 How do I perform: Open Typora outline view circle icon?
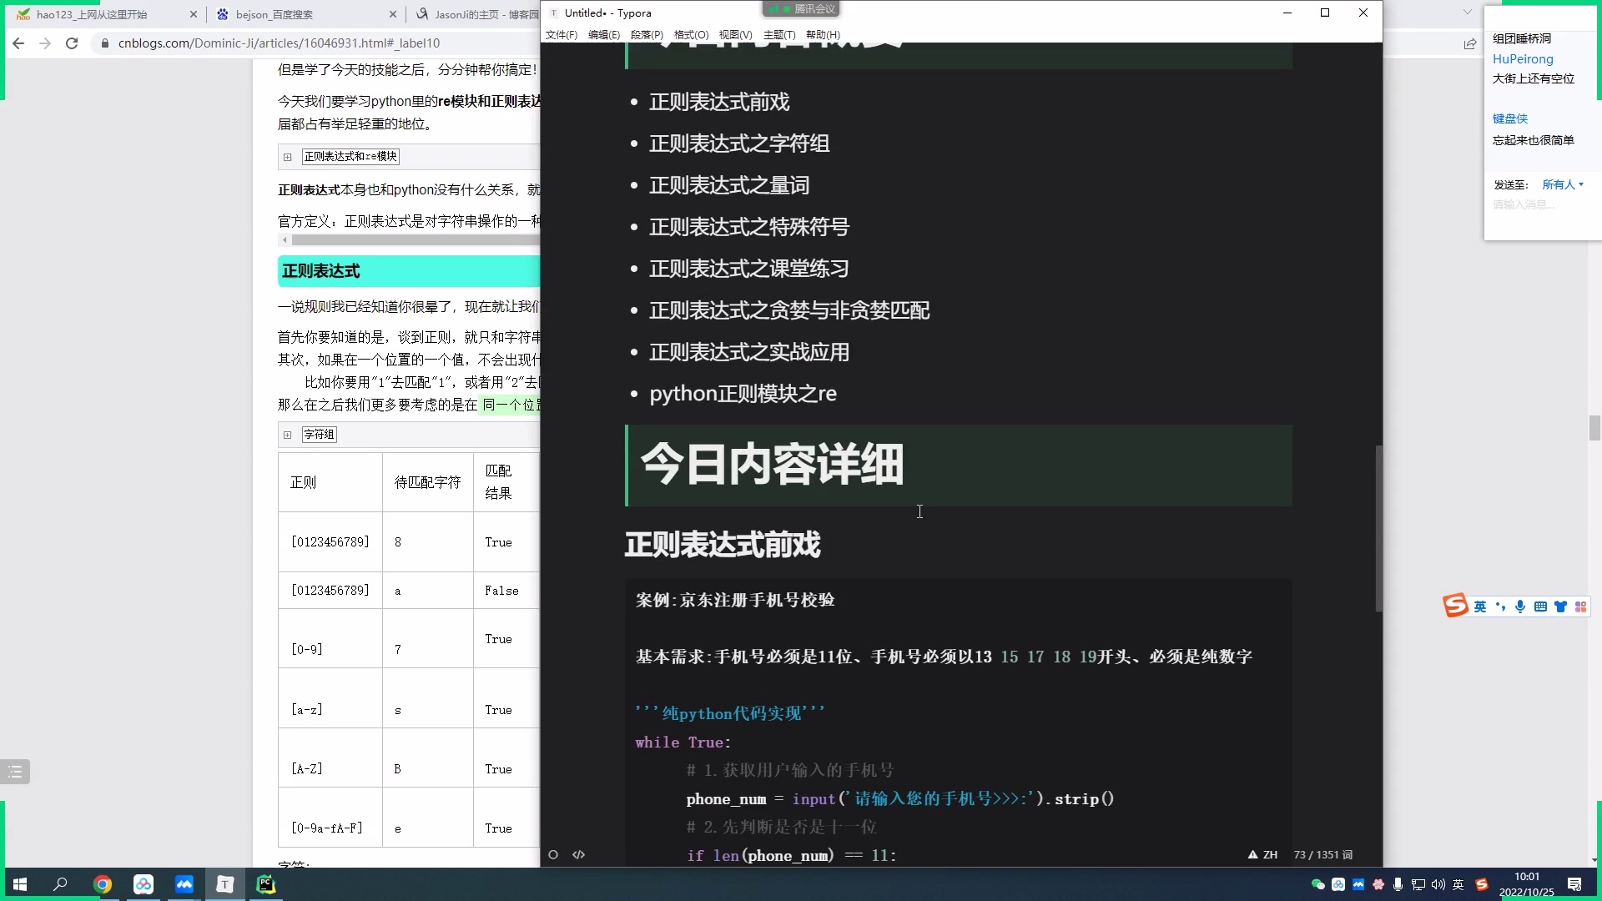point(553,854)
